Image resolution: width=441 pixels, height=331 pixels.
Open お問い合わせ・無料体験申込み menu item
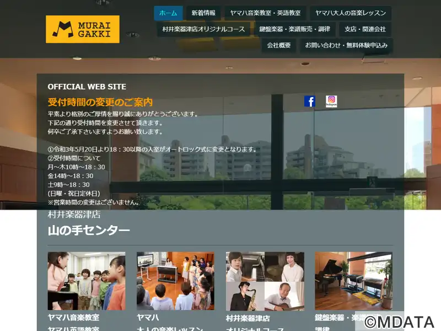[x=347, y=45]
